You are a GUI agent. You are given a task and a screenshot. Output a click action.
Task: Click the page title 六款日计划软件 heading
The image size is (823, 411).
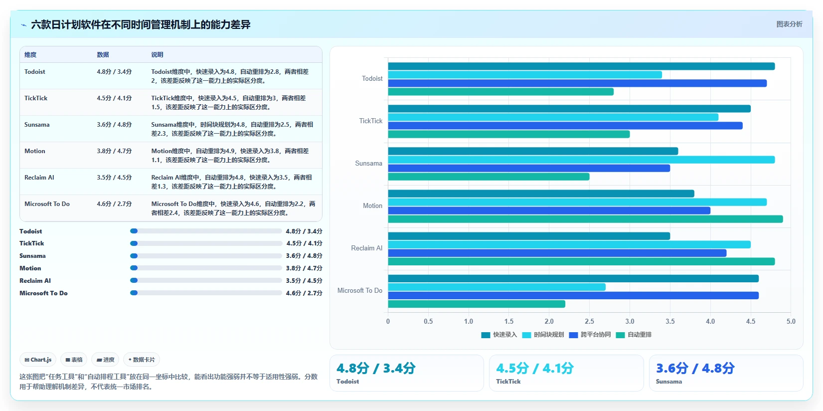click(x=141, y=25)
